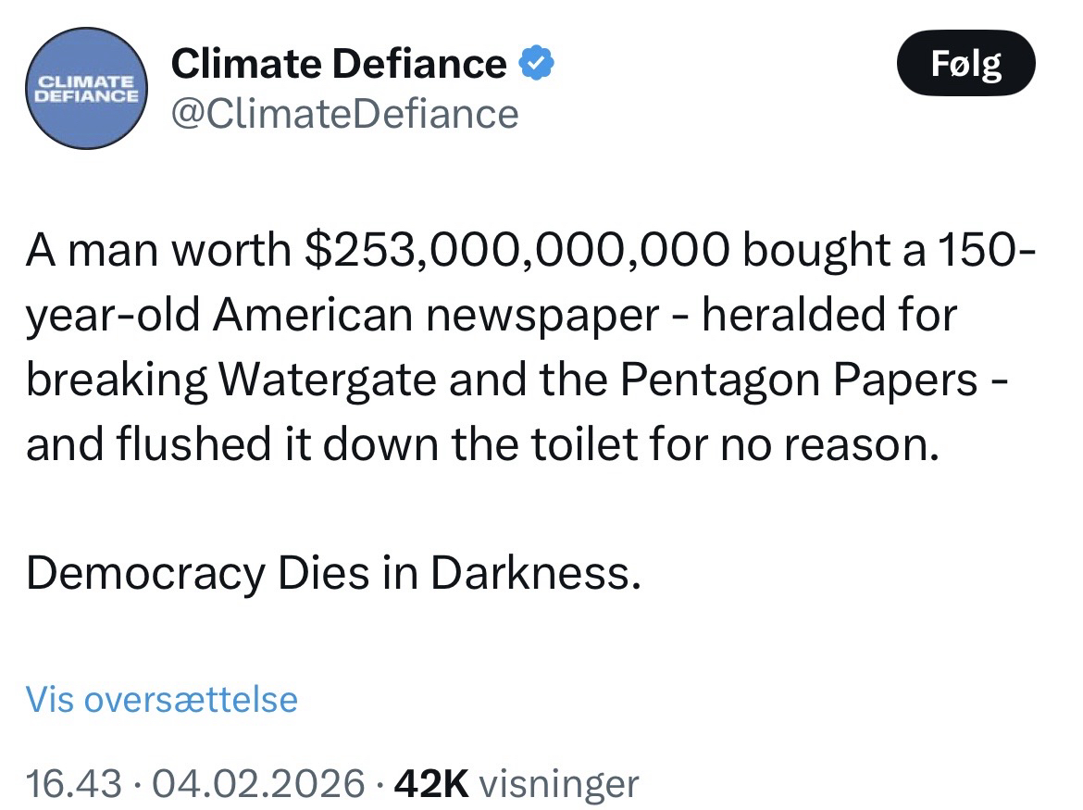Click the word visninger
Image resolution: width=1083 pixels, height=810 pixels.
click(561, 783)
